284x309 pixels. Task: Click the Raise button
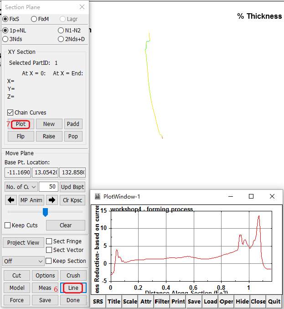coord(49,136)
